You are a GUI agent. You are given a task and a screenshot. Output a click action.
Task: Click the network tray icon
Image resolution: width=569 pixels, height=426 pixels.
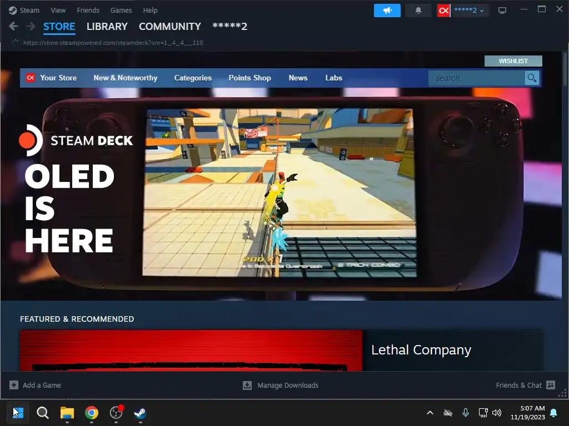(483, 413)
